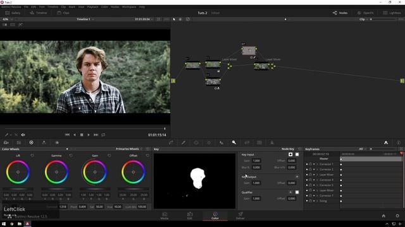Image resolution: width=405 pixels, height=227 pixels.
Task: Expand the Corrector 1 keyframe track
Action: pos(317,164)
